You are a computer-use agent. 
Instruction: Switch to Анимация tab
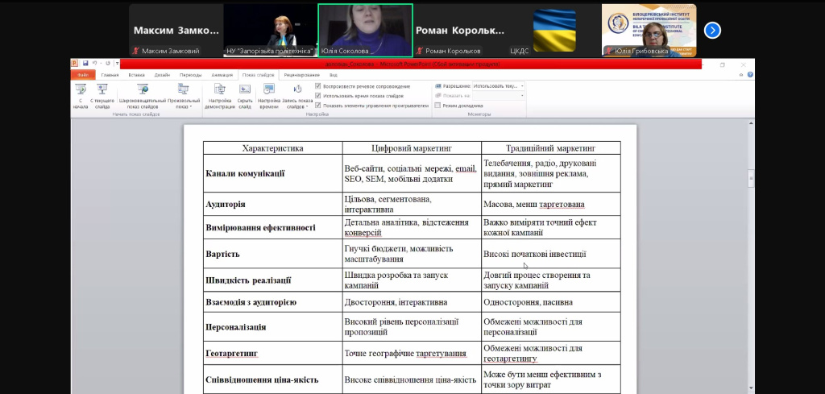[222, 75]
